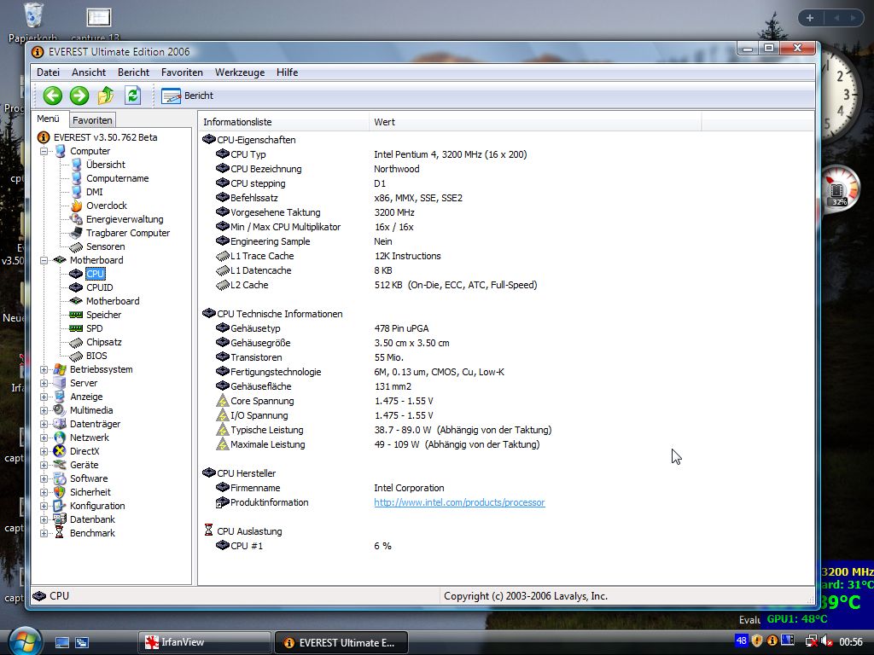This screenshot has width=874, height=655.
Task: Click the Energieverwaltung icon in the tree
Action: [x=76, y=219]
